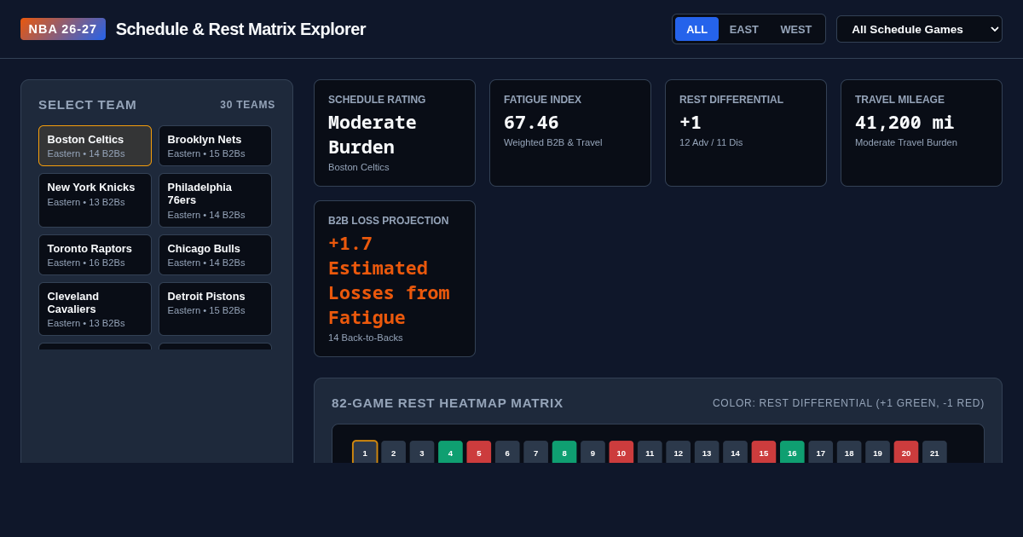Screen dimensions: 1023x537
Task: Click the 67.46 fatigue value
Action: coord(531,122)
